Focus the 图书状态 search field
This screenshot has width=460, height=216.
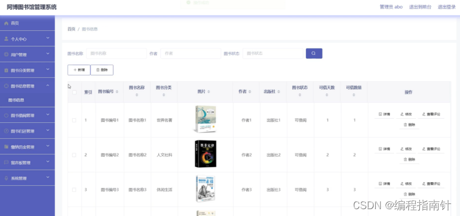273,54
